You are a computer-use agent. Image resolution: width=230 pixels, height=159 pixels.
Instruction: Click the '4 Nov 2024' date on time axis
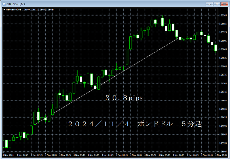tap(8, 155)
